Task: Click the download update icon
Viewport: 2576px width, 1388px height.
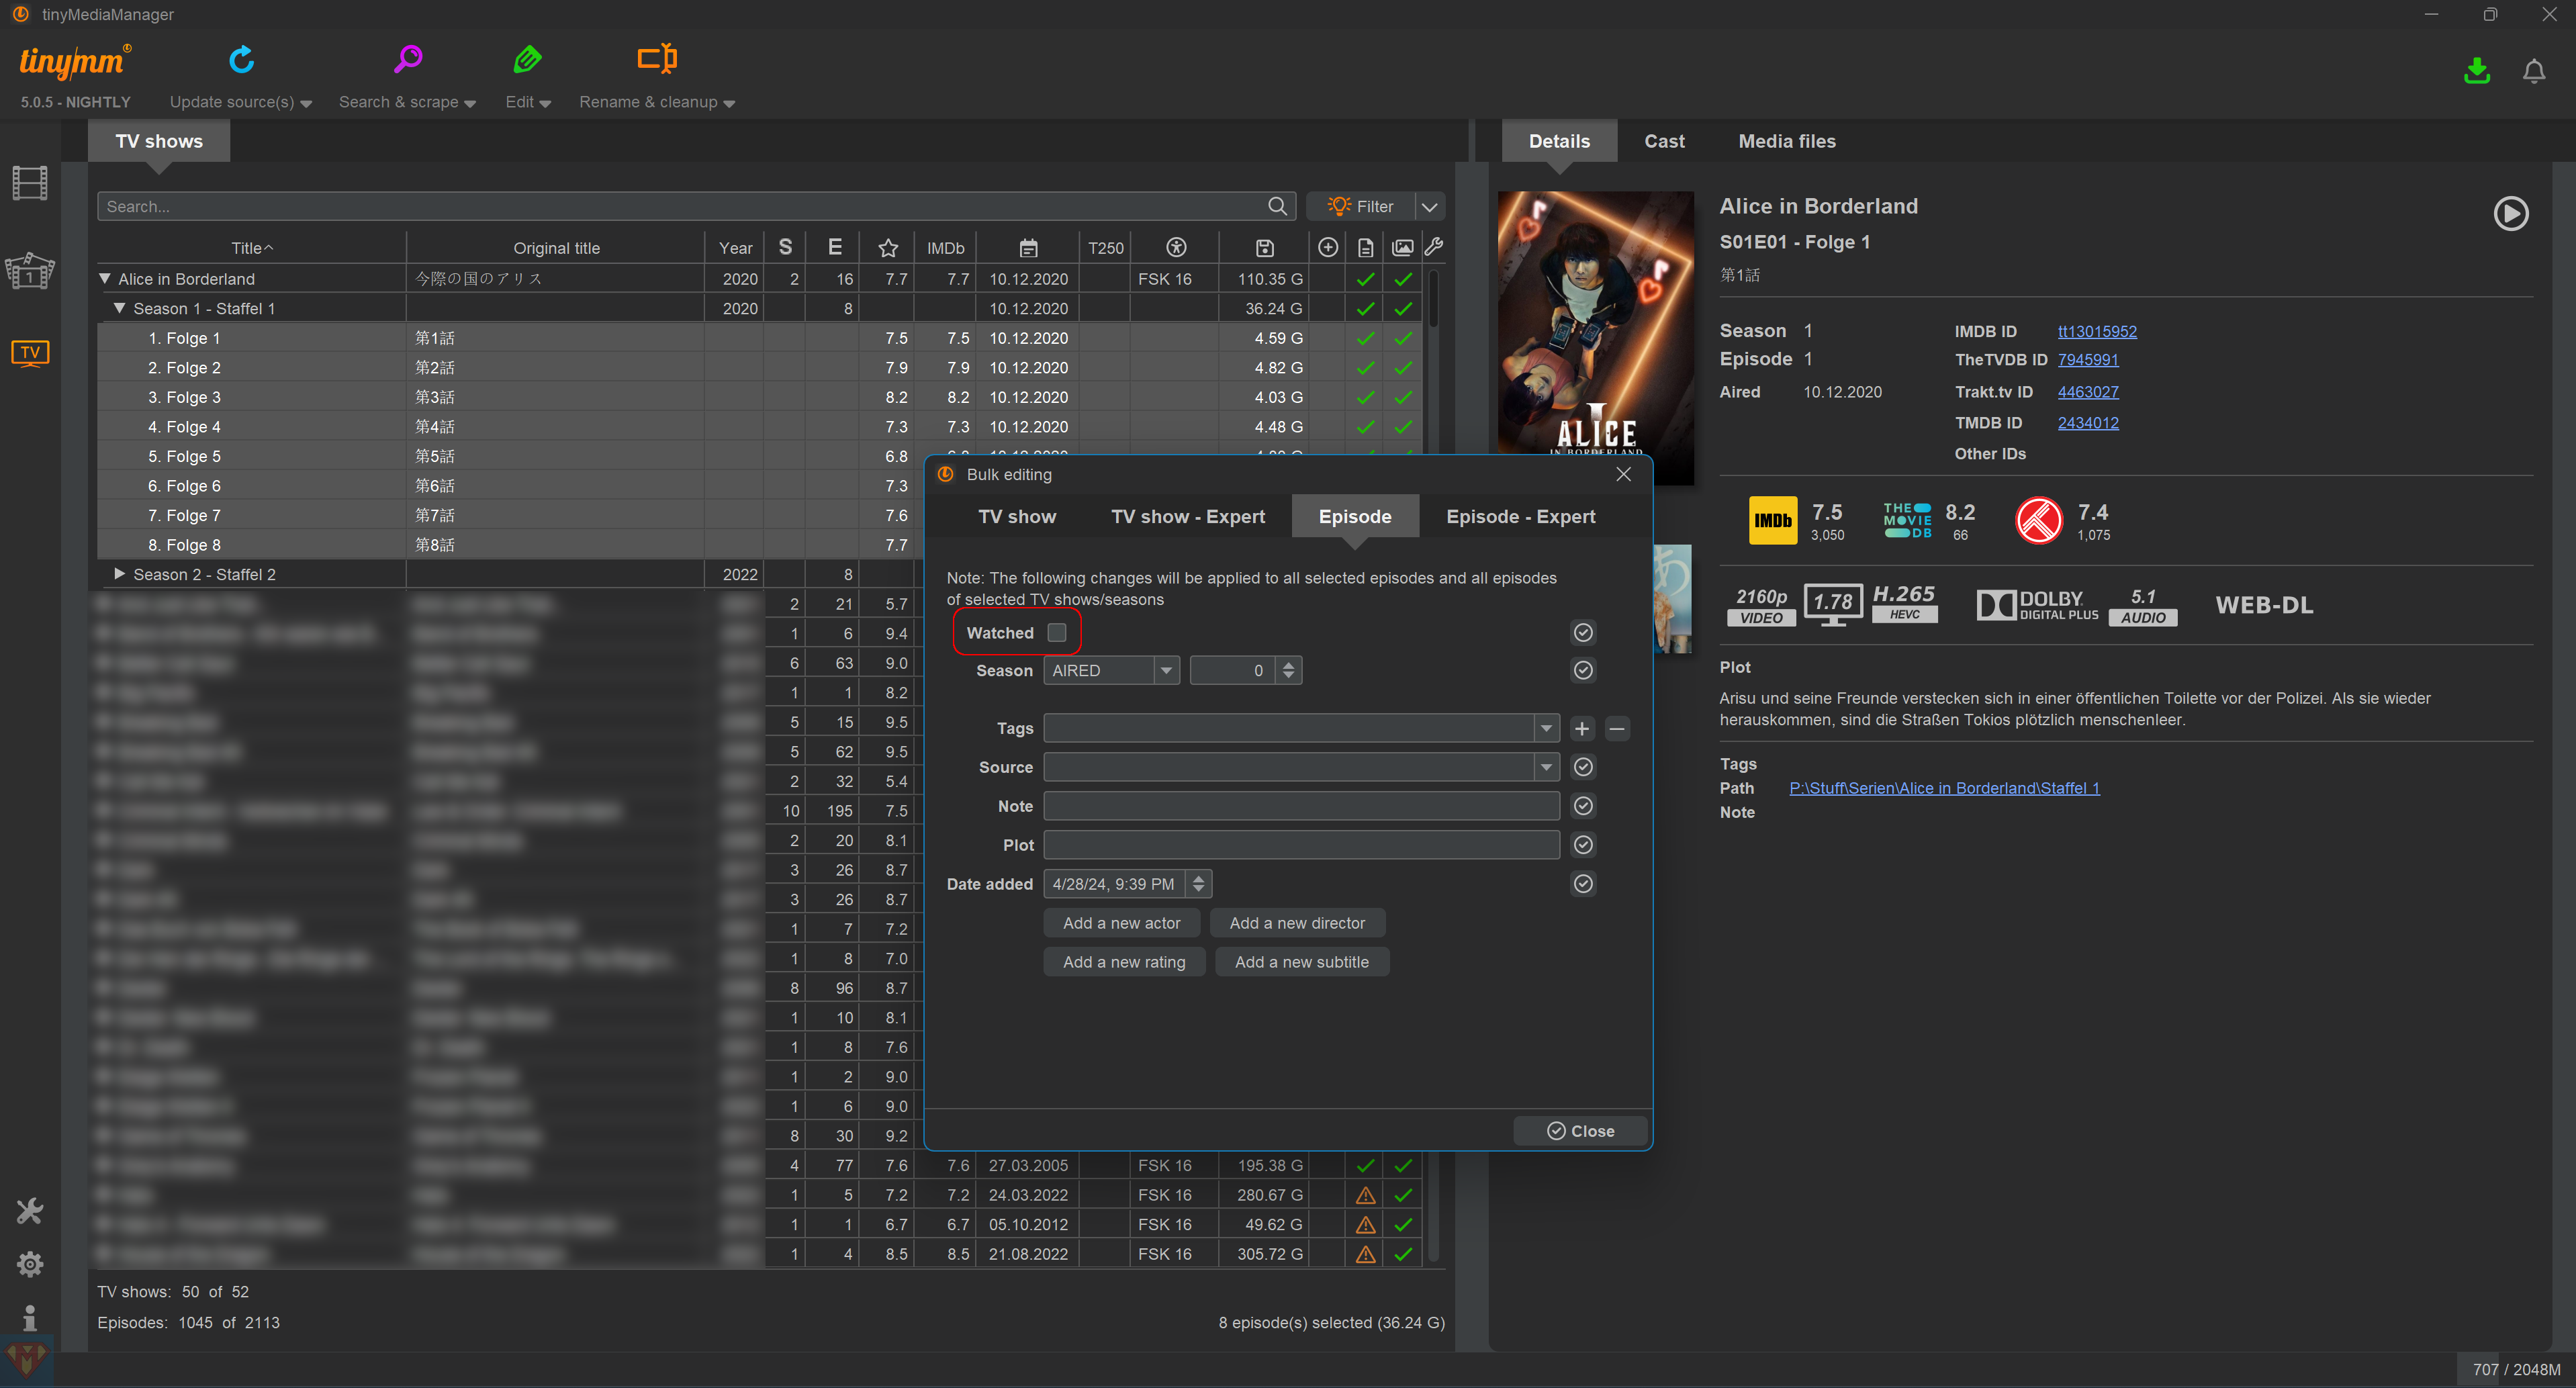Action: [x=2476, y=71]
